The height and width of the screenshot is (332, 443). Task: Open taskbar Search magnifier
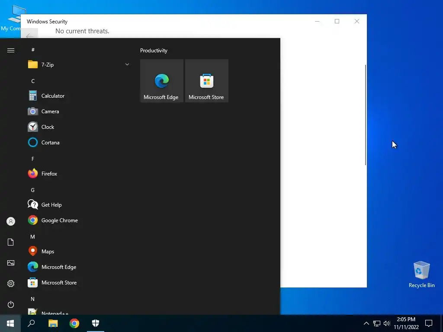[31, 323]
